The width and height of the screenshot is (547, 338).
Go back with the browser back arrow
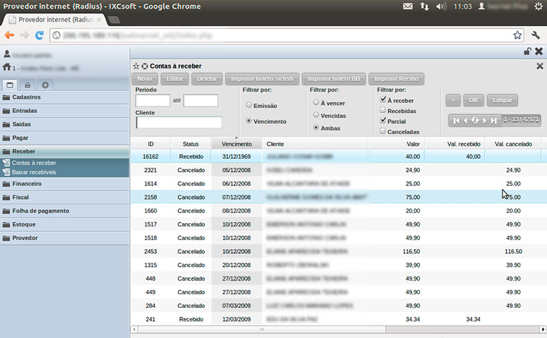point(10,35)
